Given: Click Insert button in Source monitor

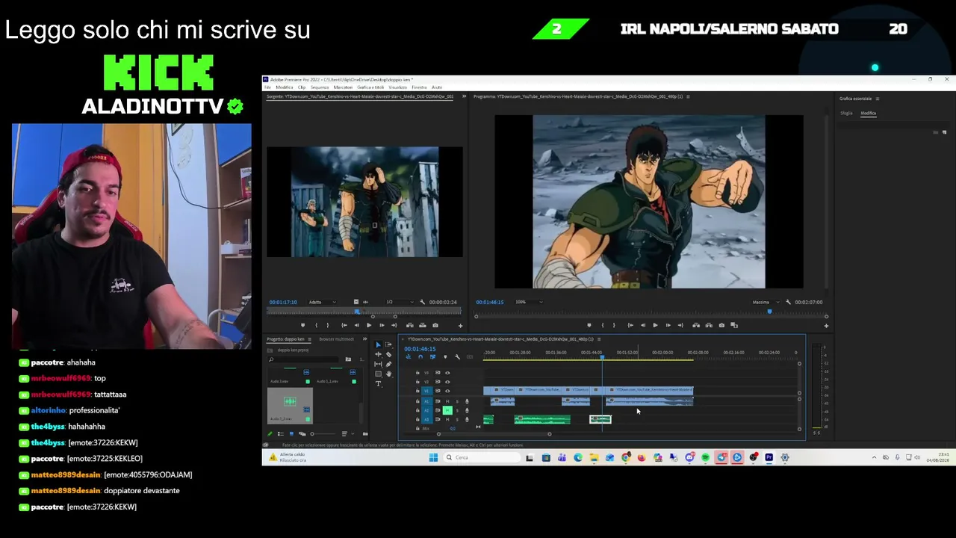Looking at the screenshot, I should pyautogui.click(x=409, y=325).
